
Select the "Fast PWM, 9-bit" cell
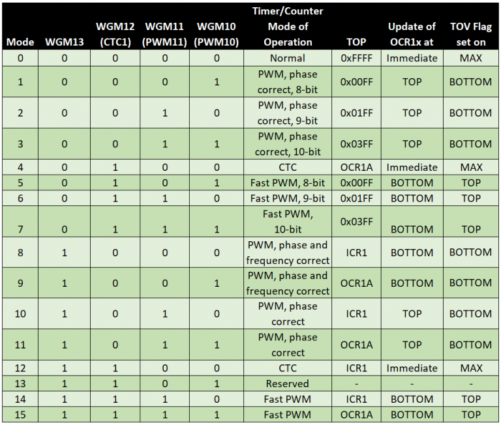(x=288, y=198)
